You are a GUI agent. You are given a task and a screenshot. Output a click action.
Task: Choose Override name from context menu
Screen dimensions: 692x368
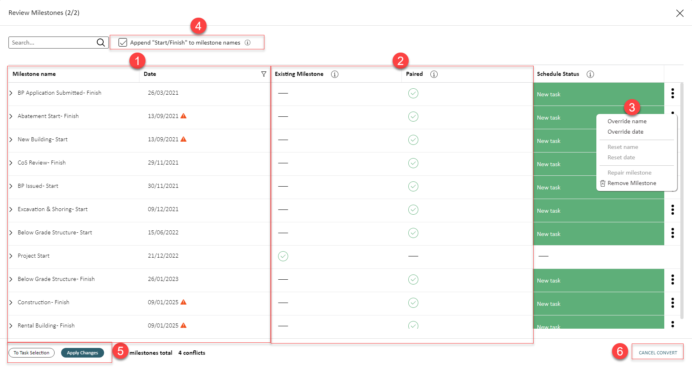click(x=627, y=121)
